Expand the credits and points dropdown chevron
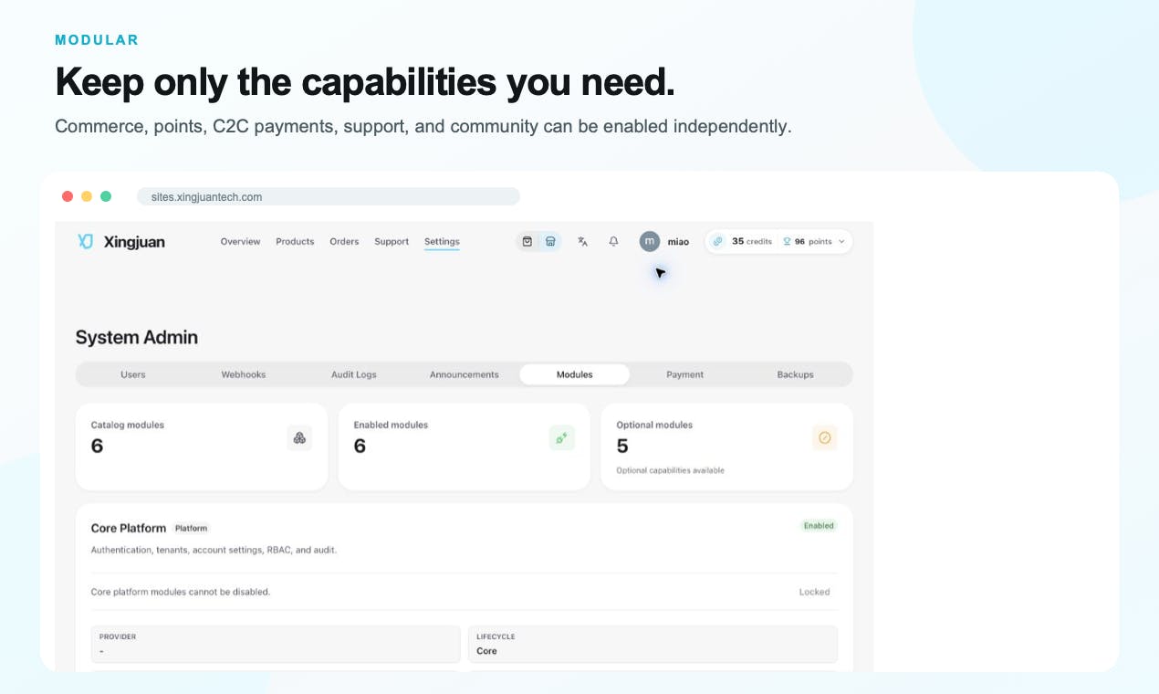1159x694 pixels. click(841, 241)
